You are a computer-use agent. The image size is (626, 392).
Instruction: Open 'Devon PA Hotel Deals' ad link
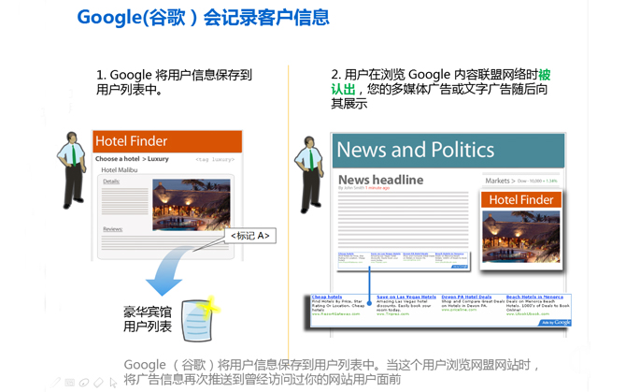click(x=466, y=297)
